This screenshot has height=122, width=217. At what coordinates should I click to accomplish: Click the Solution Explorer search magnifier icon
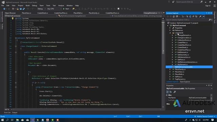point(210,20)
